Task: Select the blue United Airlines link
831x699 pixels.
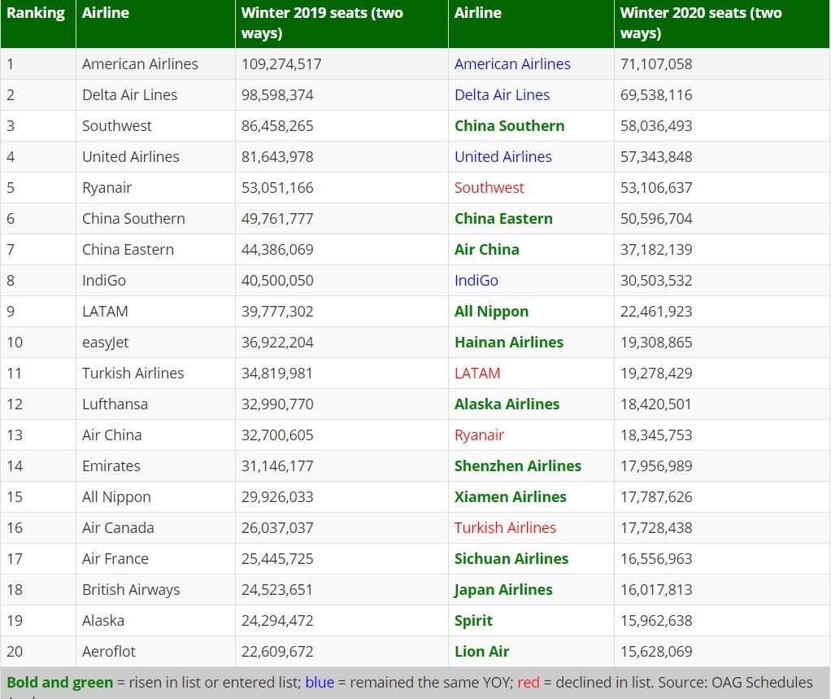Action: 503,157
